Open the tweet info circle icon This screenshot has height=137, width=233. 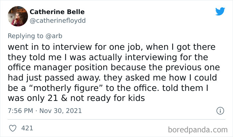tap(220, 110)
